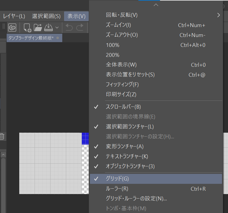
Task: Enable ルーラー(R) display
Action: pyautogui.click(x=156, y=189)
